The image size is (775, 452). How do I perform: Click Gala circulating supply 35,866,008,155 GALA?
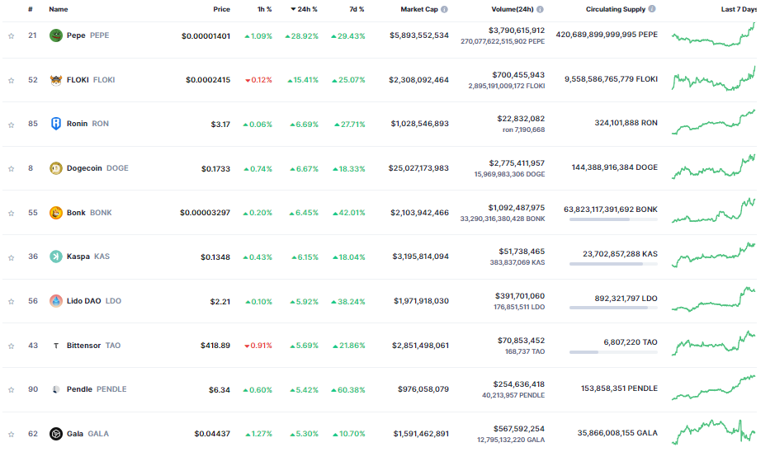(617, 433)
